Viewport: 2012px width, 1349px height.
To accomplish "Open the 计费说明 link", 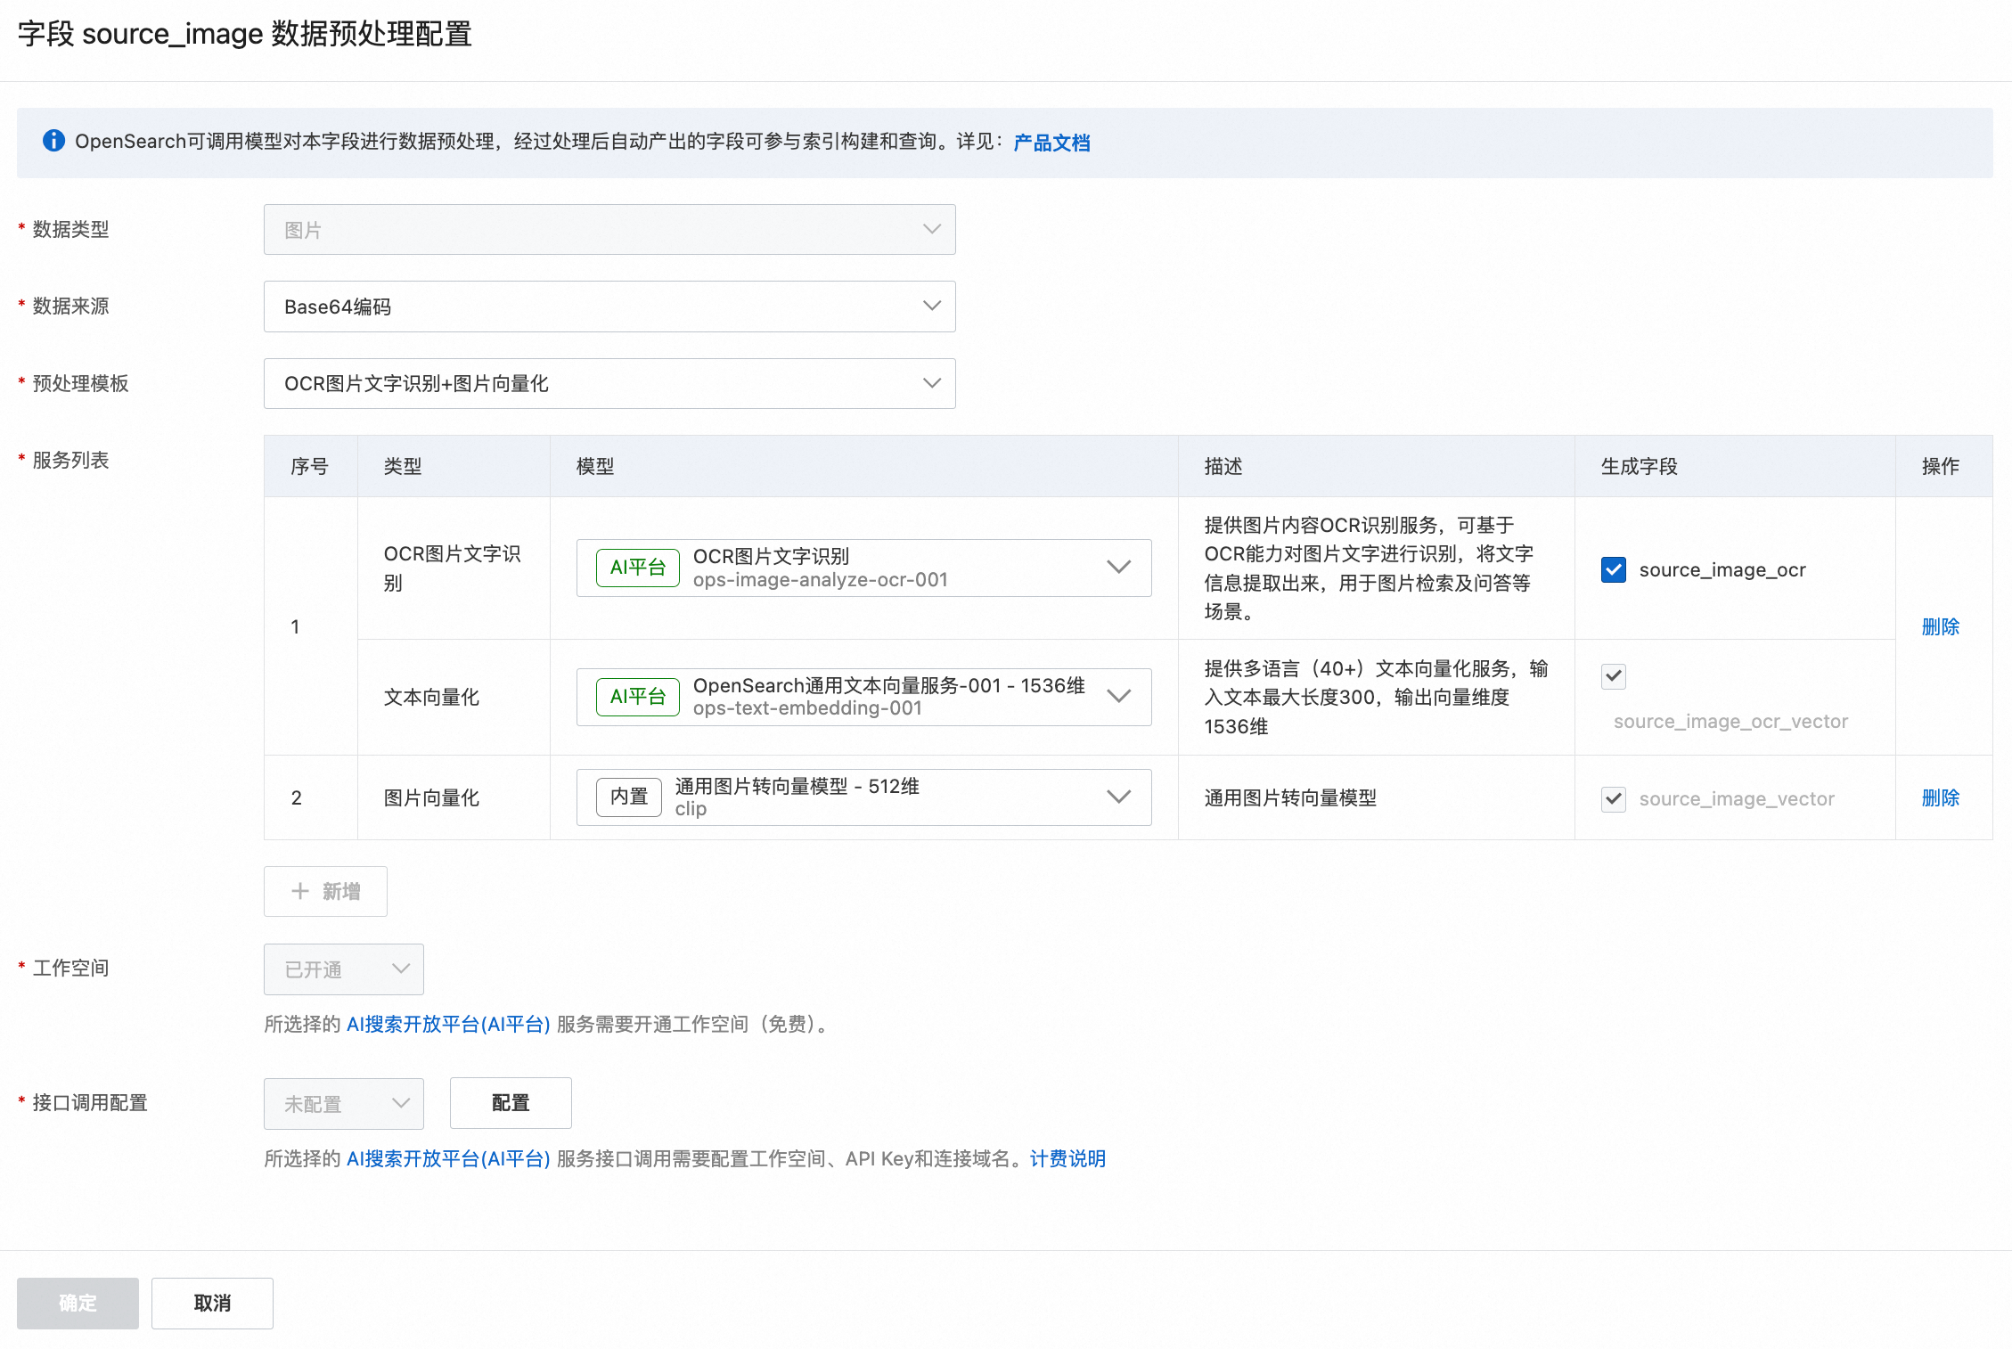I will point(1067,1158).
